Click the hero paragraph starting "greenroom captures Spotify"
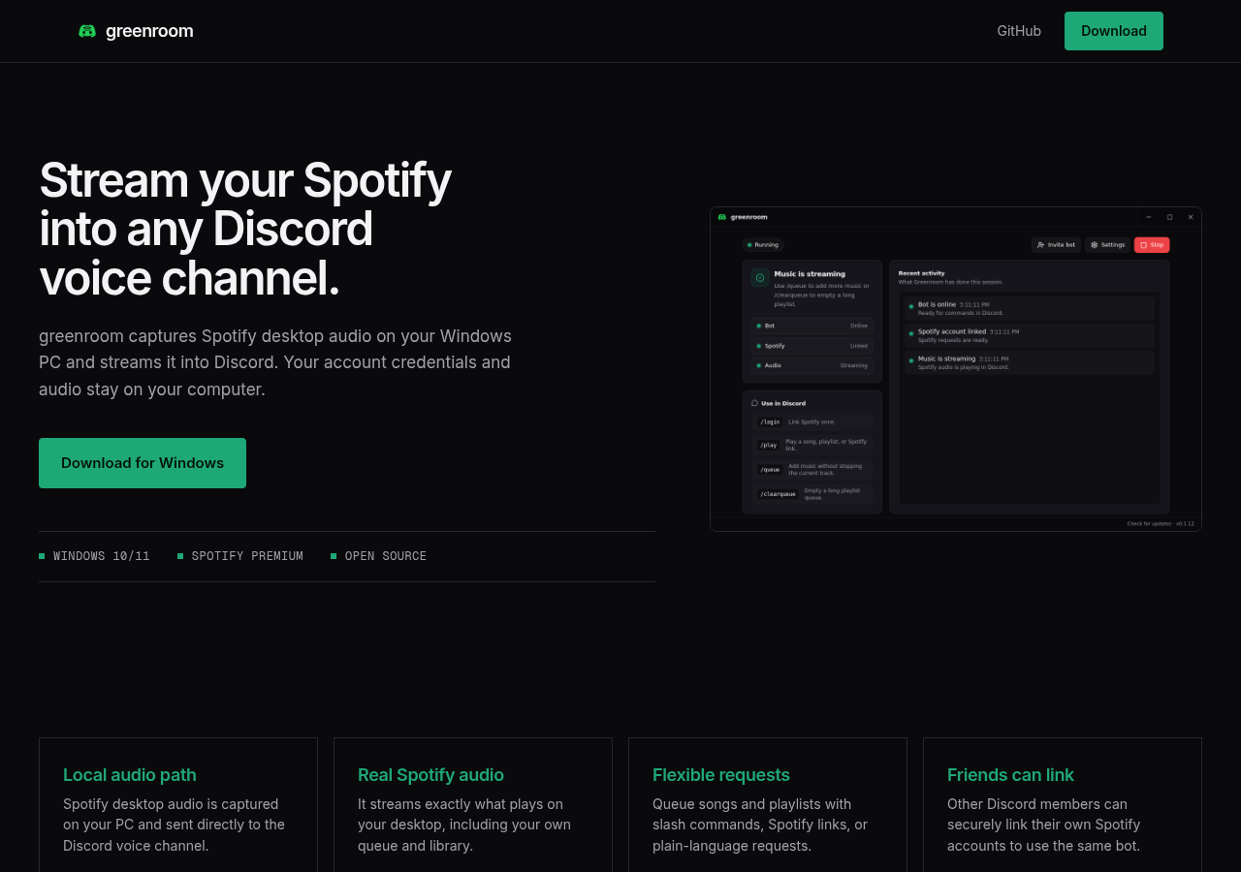The width and height of the screenshot is (1241, 872). 275,362
